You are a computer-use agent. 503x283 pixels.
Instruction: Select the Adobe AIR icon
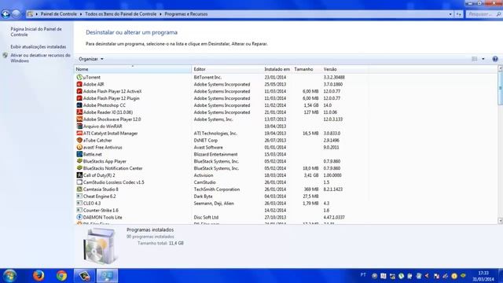click(79, 84)
